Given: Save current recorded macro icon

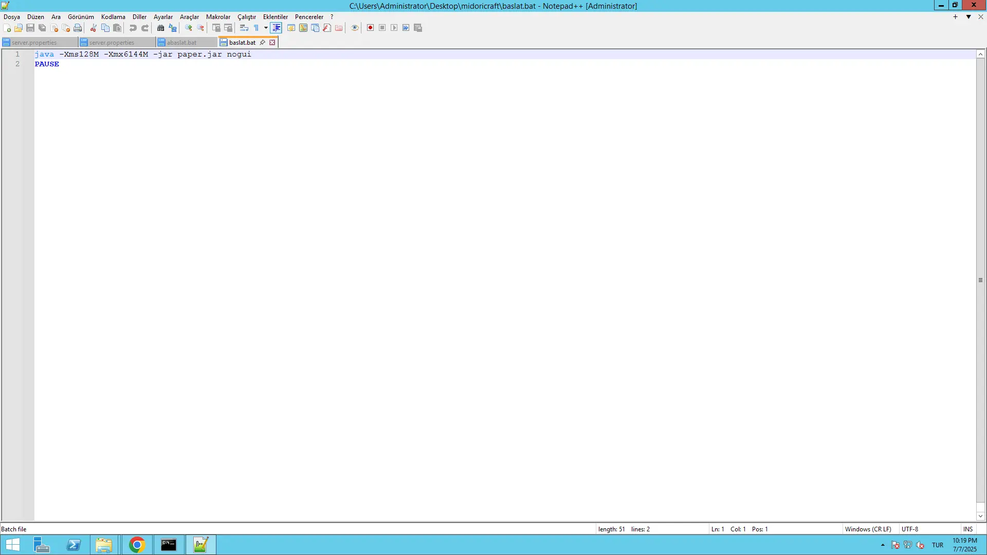Looking at the screenshot, I should 418,28.
